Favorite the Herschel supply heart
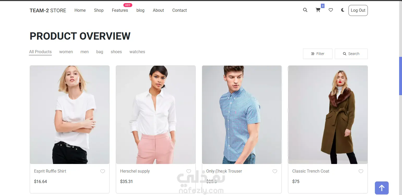The image size is (402, 195). [x=189, y=171]
